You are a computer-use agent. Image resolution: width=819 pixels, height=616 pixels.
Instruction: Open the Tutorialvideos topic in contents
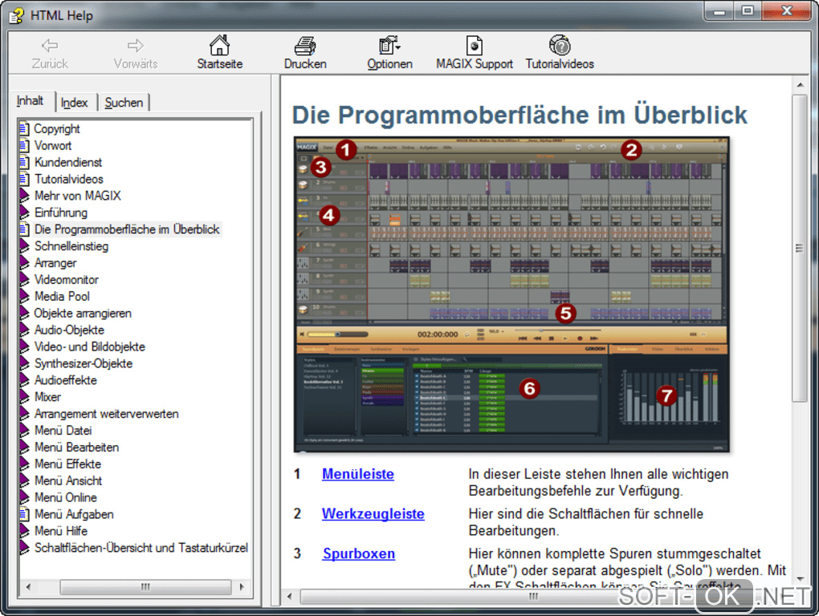[x=69, y=179]
